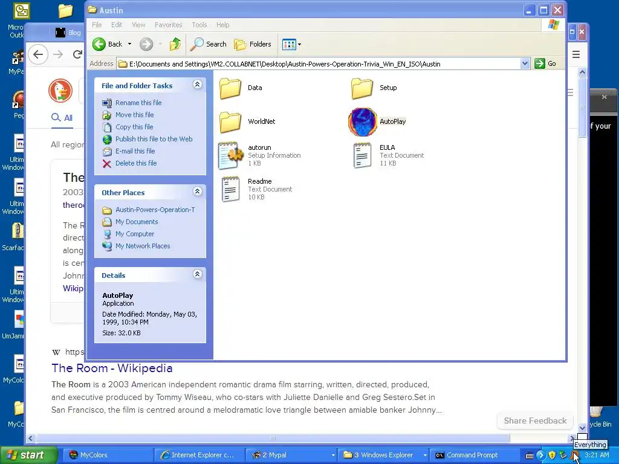Click Rename this file
Viewport: 619px width, 464px height.
pos(138,103)
